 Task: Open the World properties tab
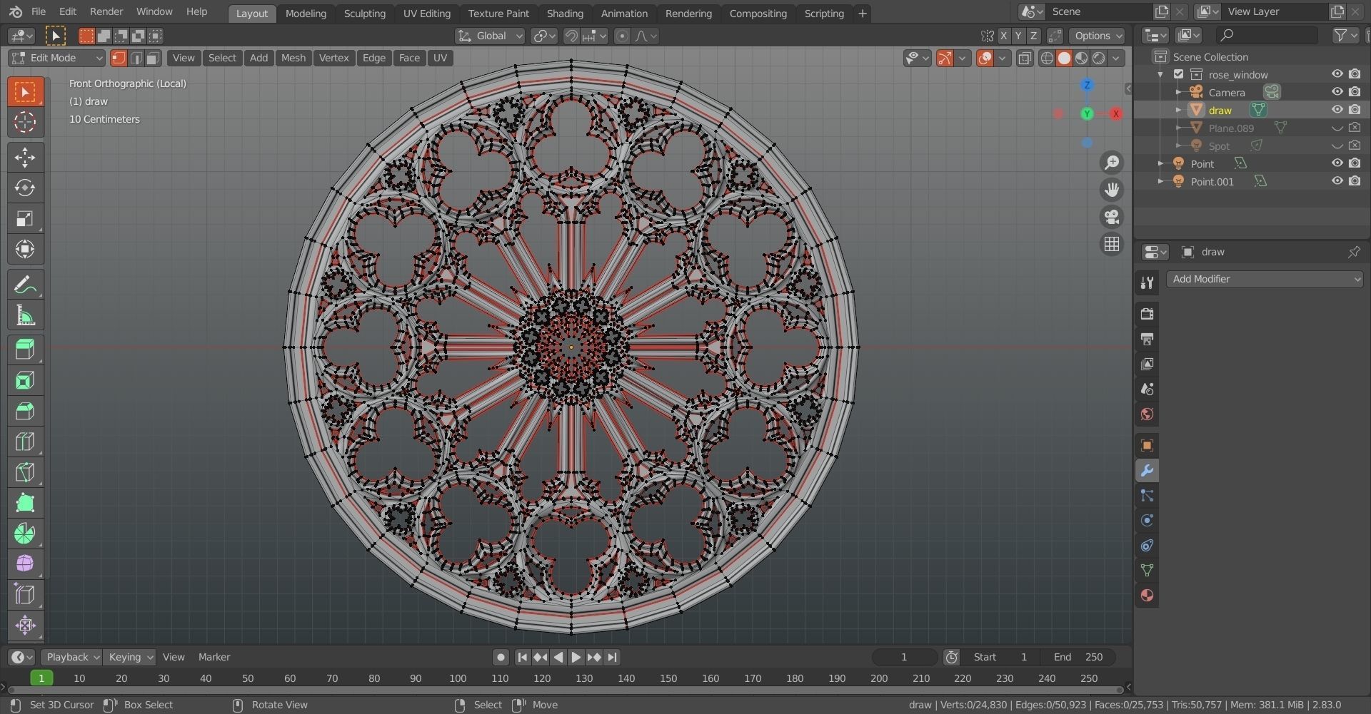1147,414
